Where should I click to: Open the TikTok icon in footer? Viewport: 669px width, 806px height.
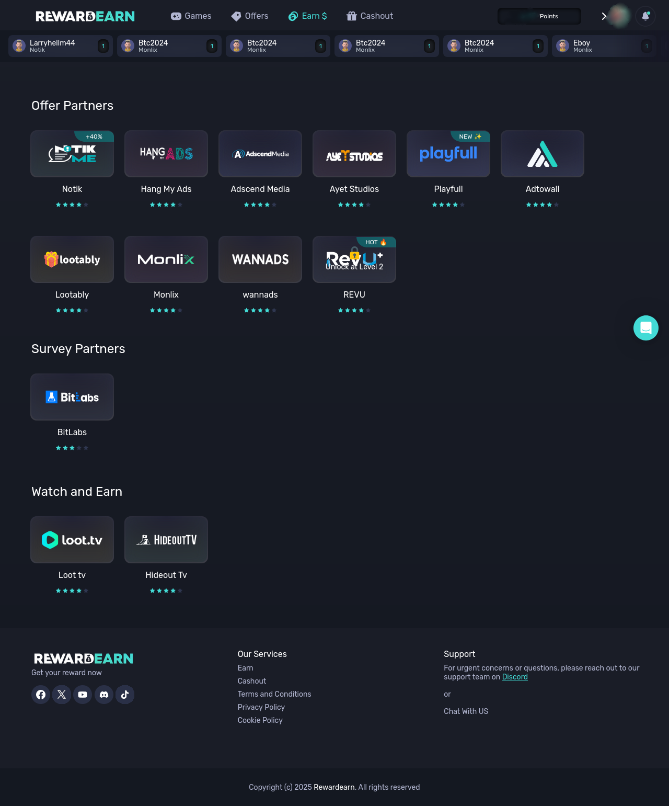[x=125, y=695]
